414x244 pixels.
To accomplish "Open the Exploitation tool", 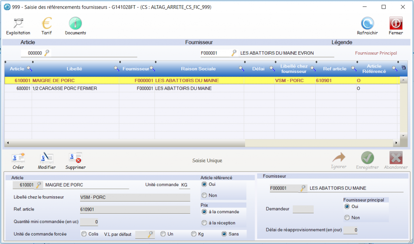I will 18,23.
